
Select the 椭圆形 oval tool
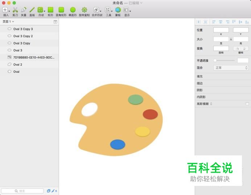pos(73,12)
